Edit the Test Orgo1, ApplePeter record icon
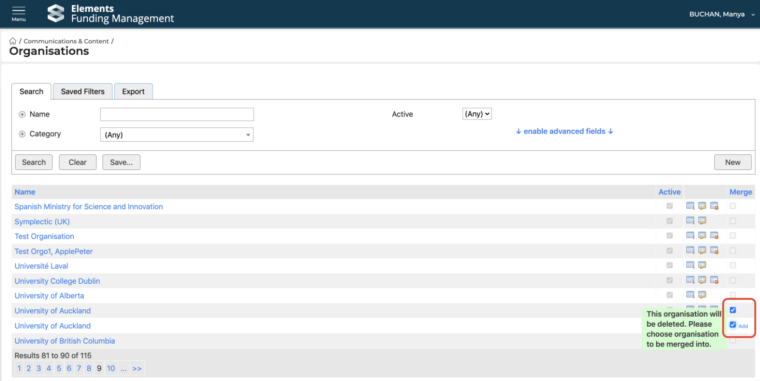This screenshot has height=381, width=760. pos(702,250)
